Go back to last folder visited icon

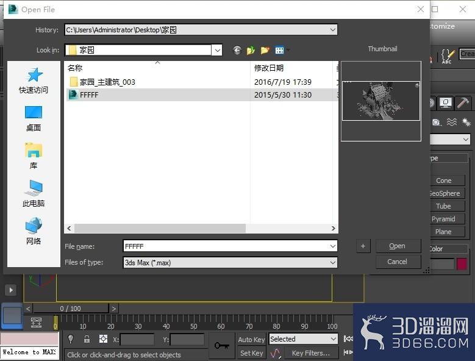237,50
